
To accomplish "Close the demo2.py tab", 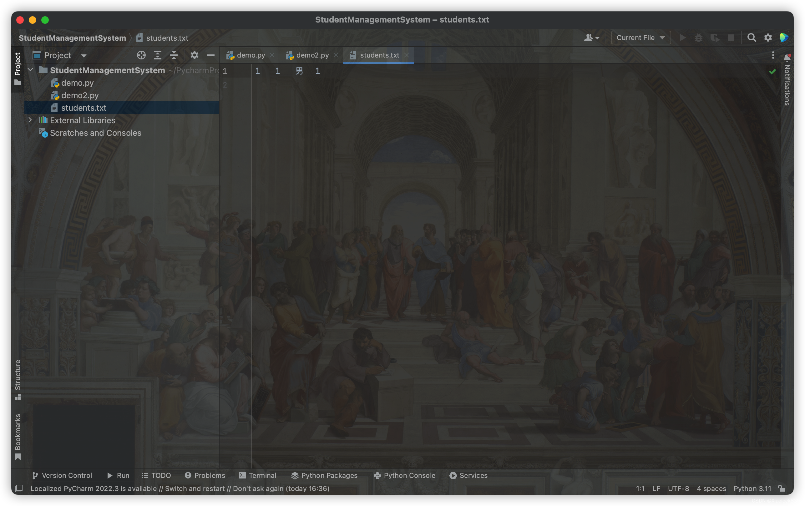I will tap(336, 55).
